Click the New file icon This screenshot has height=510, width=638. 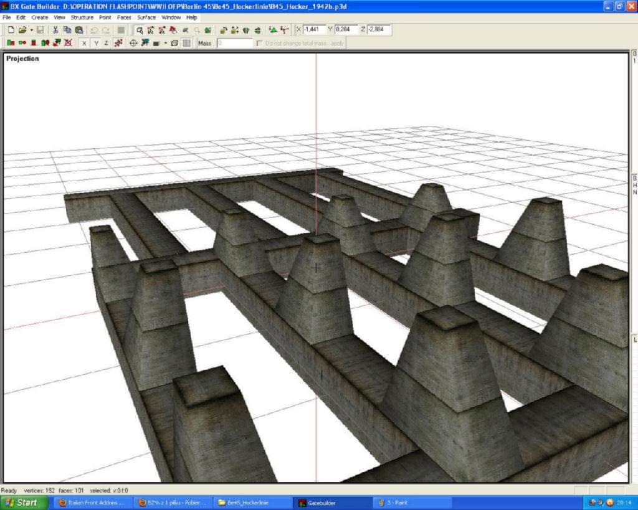[11, 30]
